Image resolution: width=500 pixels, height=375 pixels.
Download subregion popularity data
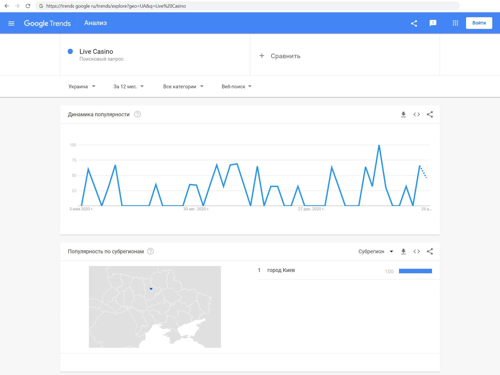click(403, 251)
